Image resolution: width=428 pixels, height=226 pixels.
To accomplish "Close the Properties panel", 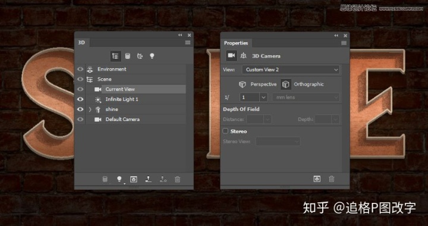I will click(345, 36).
